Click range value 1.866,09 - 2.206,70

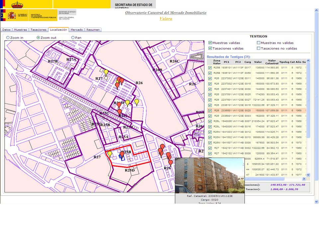click(x=284, y=189)
